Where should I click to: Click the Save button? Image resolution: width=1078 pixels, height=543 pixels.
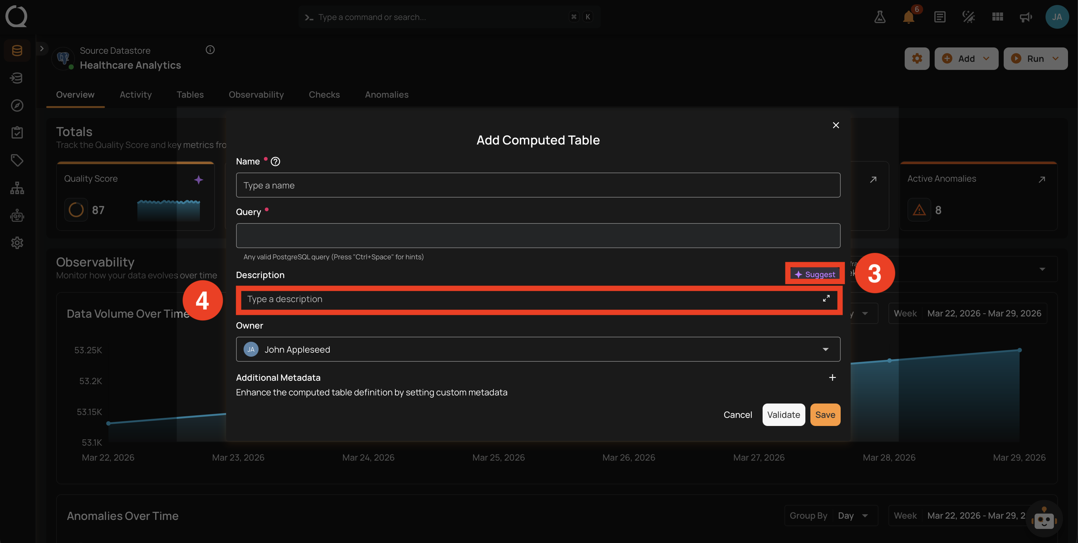pyautogui.click(x=825, y=414)
